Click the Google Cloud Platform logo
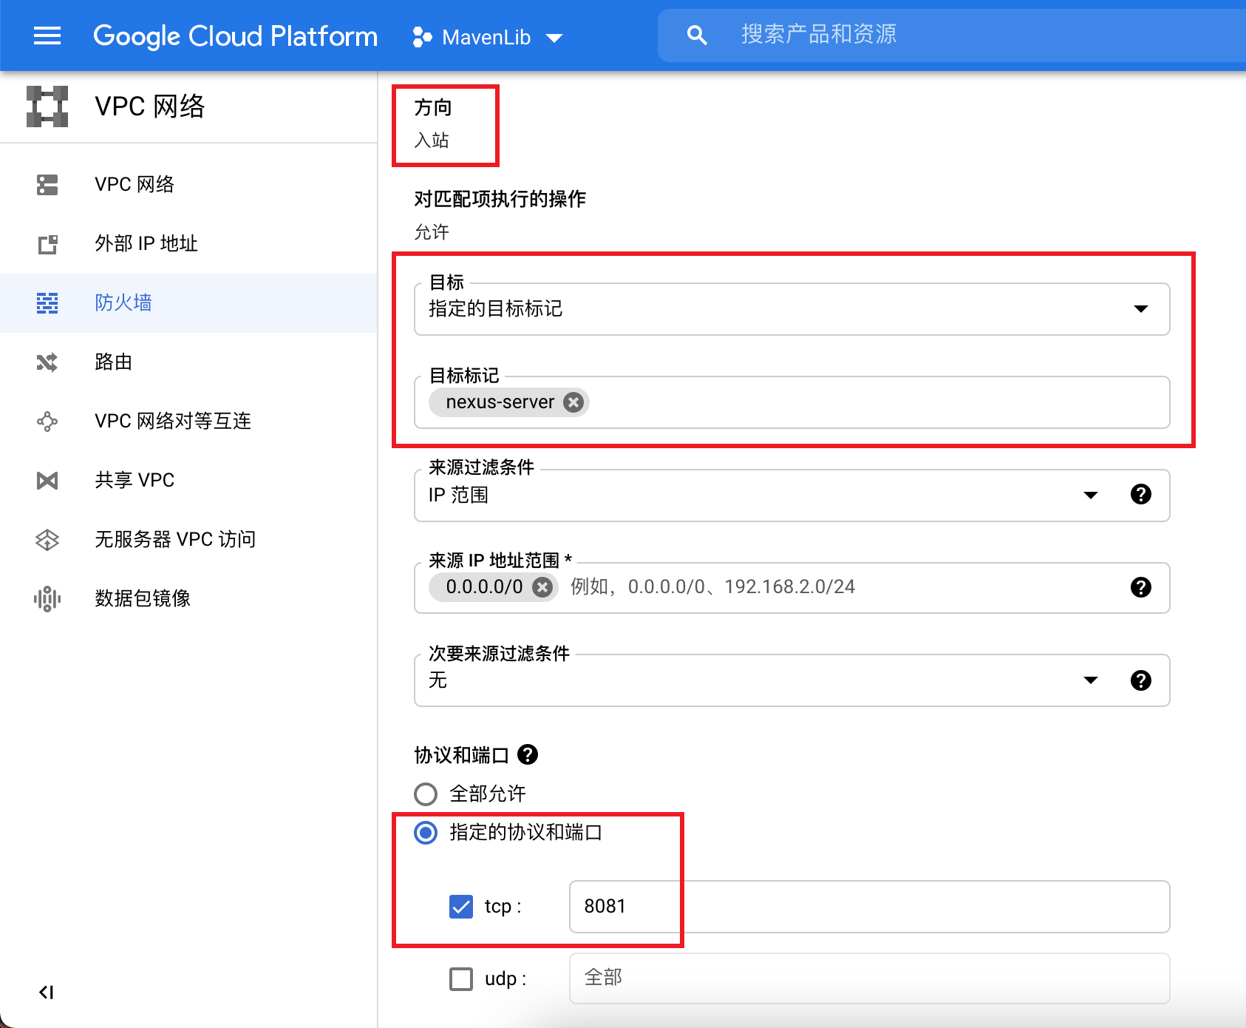The width and height of the screenshot is (1246, 1028). point(235,35)
